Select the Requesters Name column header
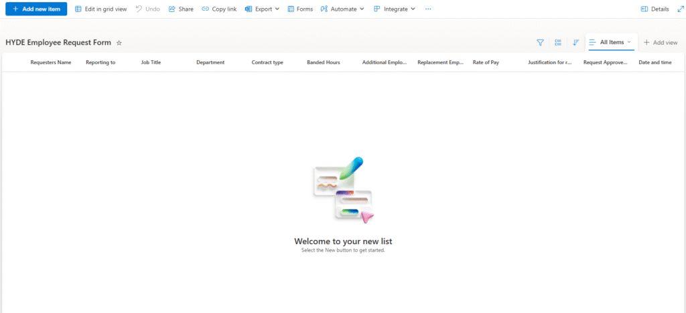The width and height of the screenshot is (686, 313). (x=51, y=62)
